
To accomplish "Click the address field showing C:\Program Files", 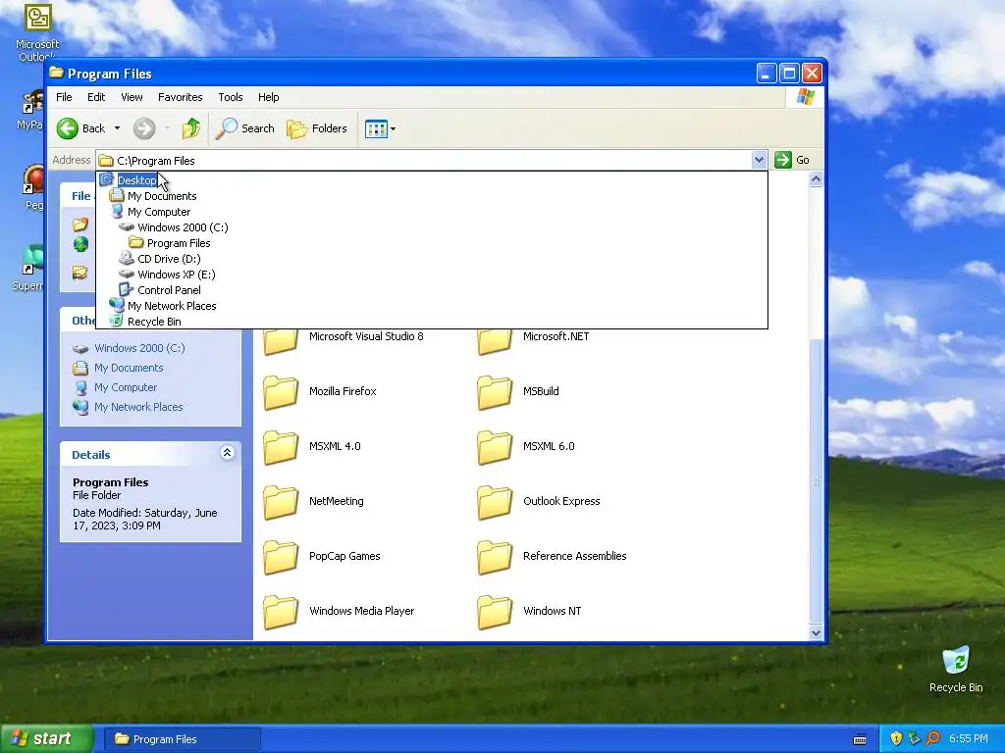I will point(423,160).
